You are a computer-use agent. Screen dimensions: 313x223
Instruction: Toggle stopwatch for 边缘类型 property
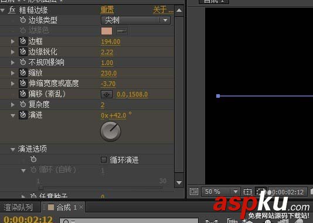(23, 20)
